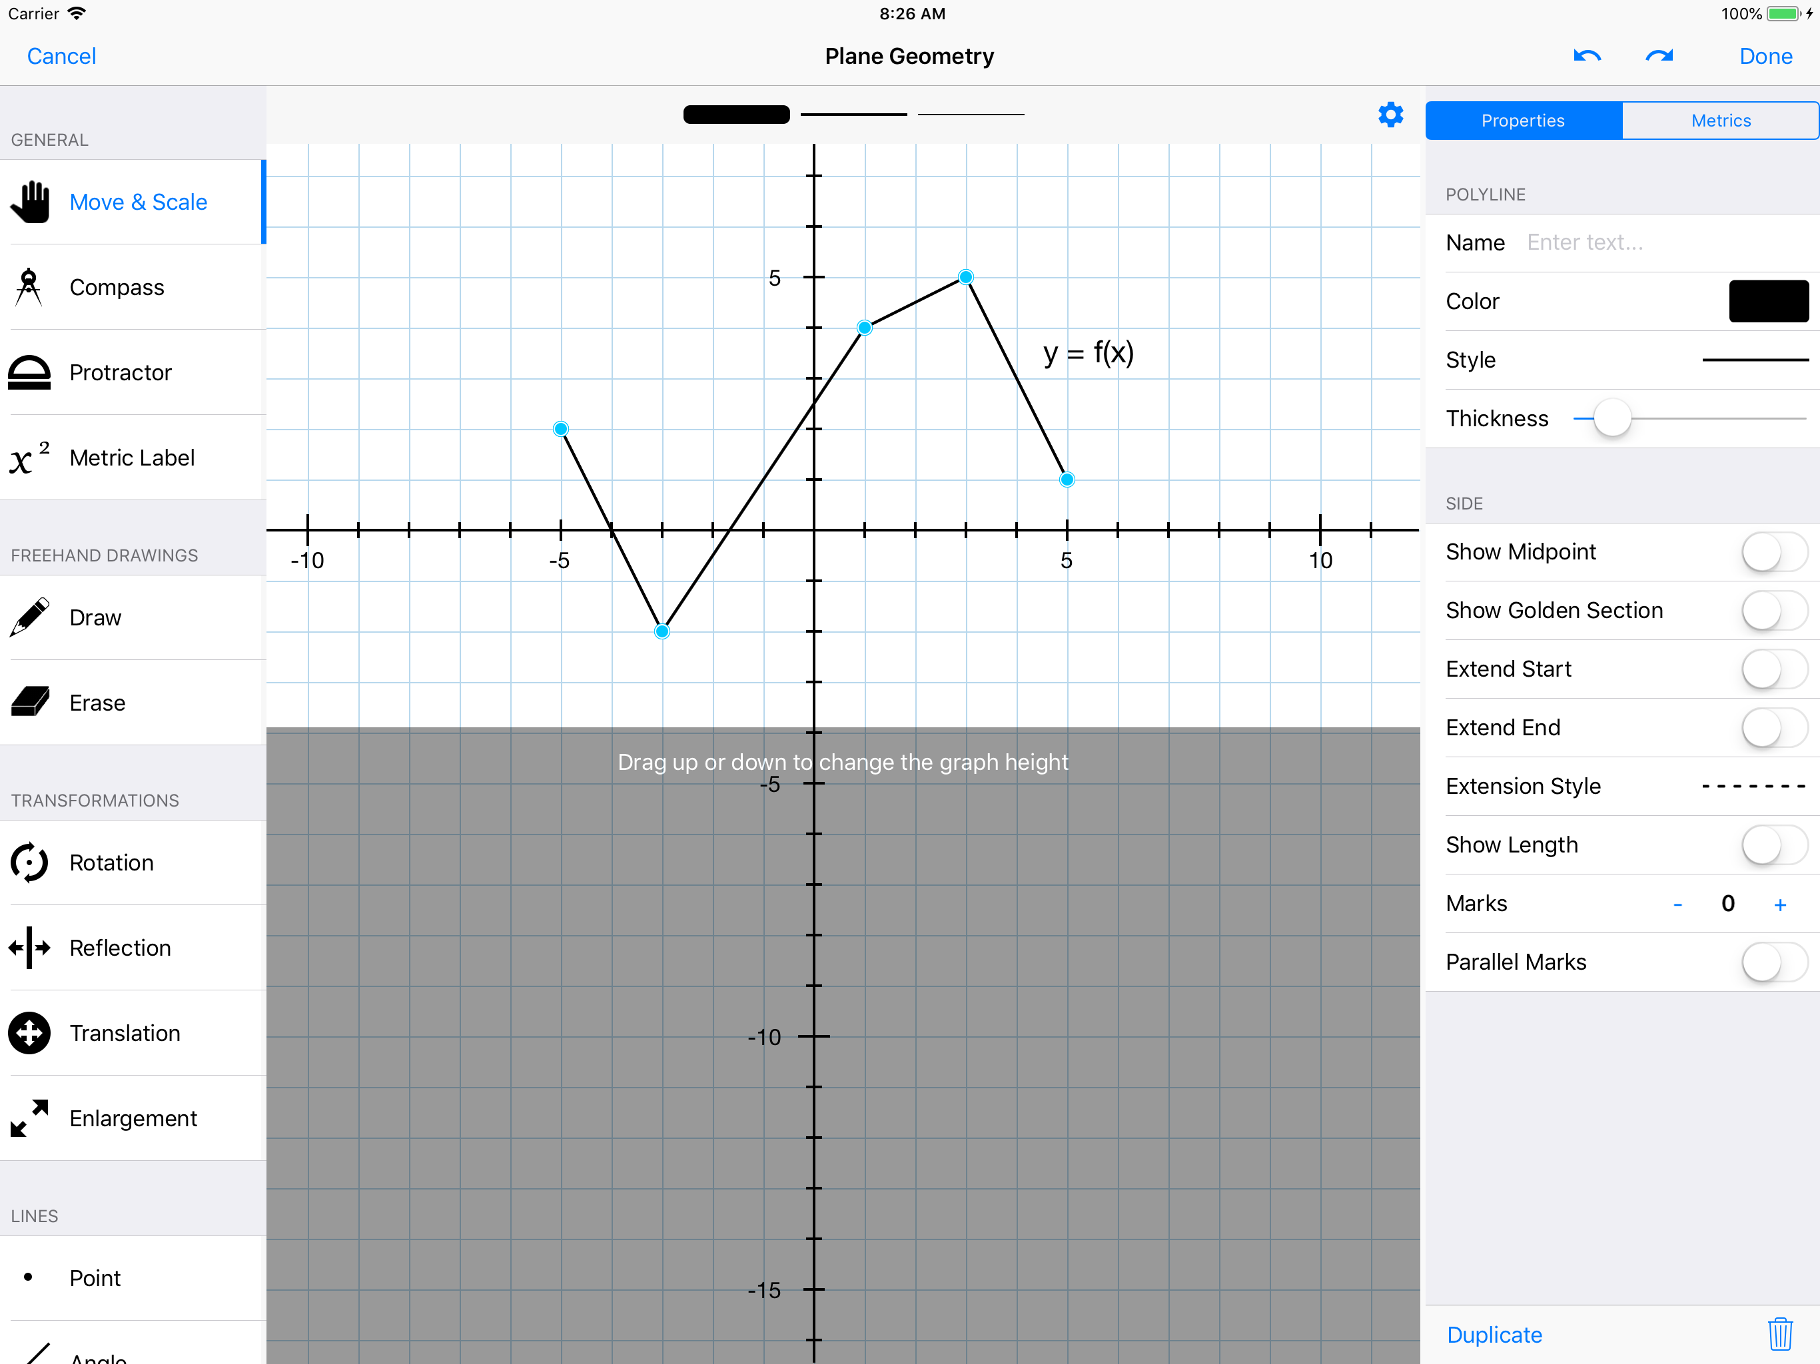The image size is (1820, 1364).
Task: Select the Protractor tool icon
Action: click(29, 373)
